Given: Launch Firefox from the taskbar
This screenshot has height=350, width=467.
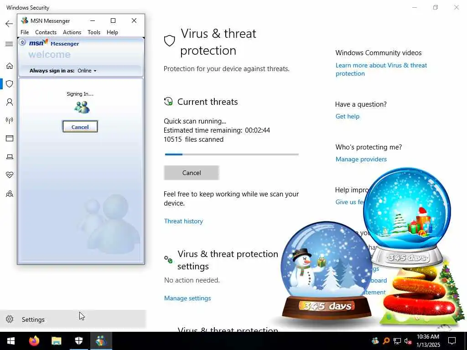Looking at the screenshot, I should [34, 341].
